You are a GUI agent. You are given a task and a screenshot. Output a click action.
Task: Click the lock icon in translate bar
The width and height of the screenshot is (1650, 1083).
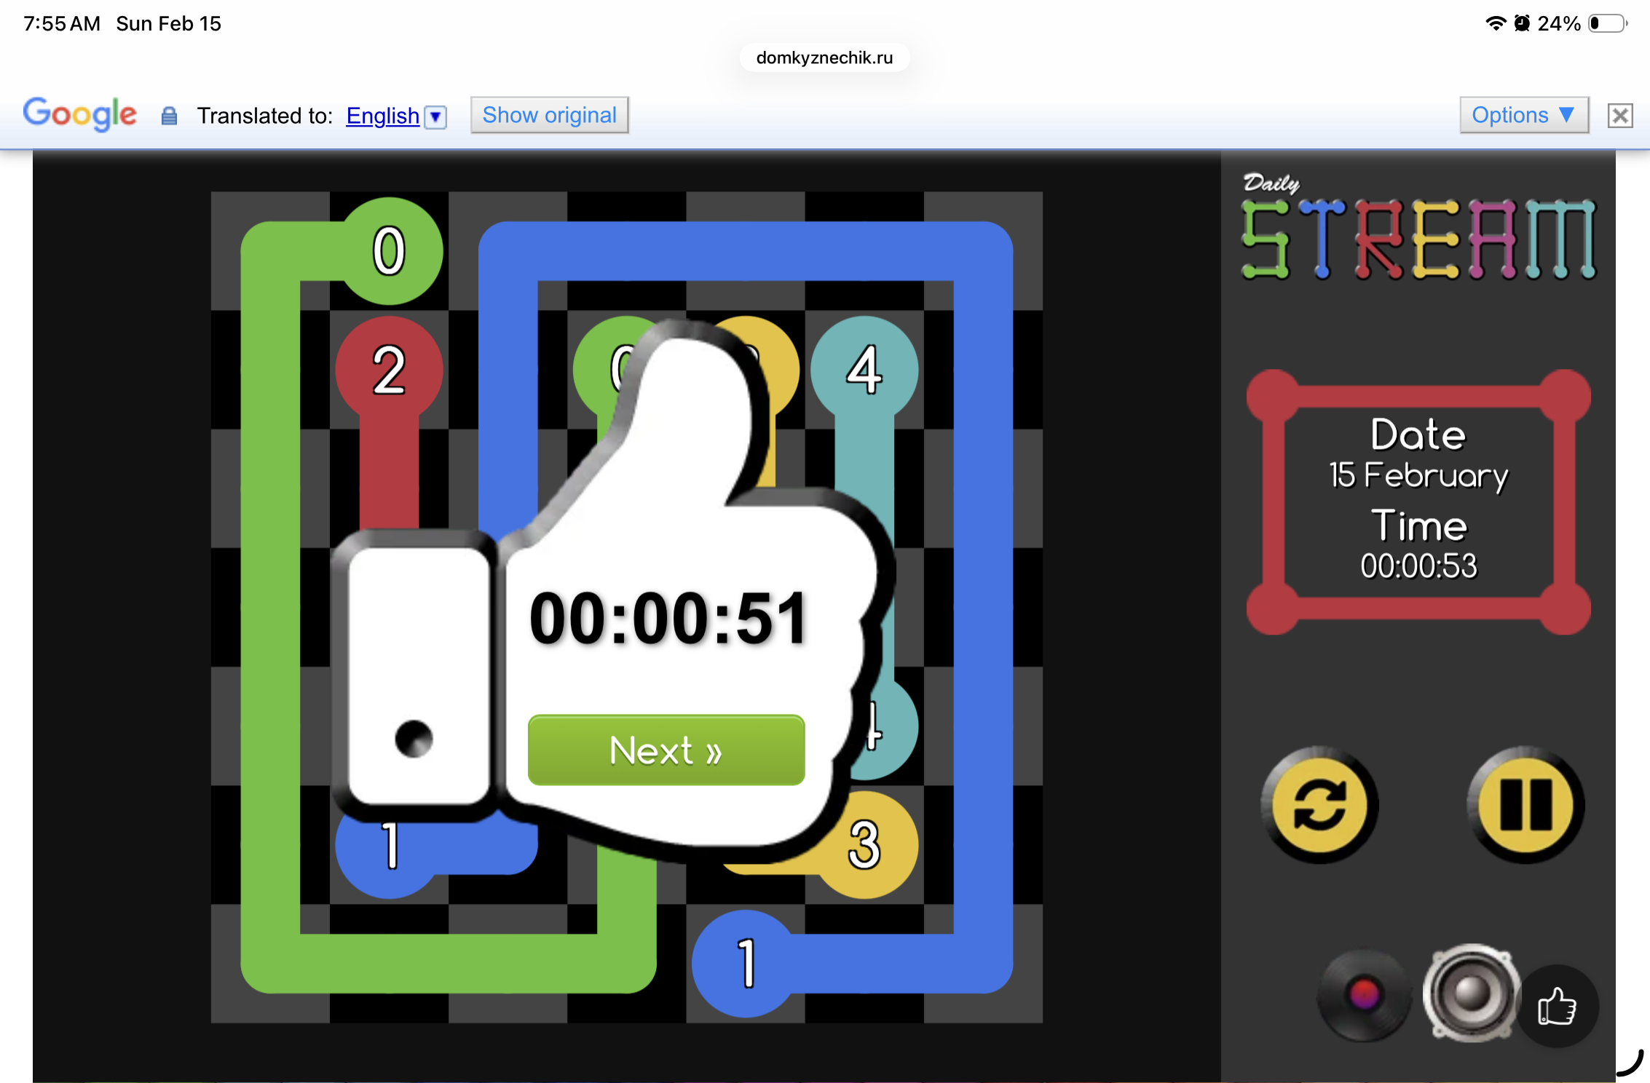pyautogui.click(x=169, y=116)
